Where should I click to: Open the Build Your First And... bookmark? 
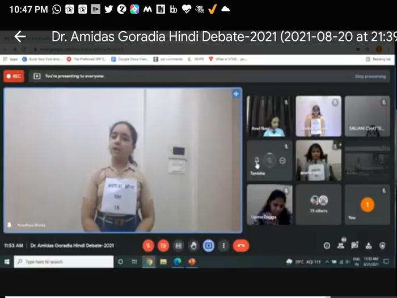point(42,59)
